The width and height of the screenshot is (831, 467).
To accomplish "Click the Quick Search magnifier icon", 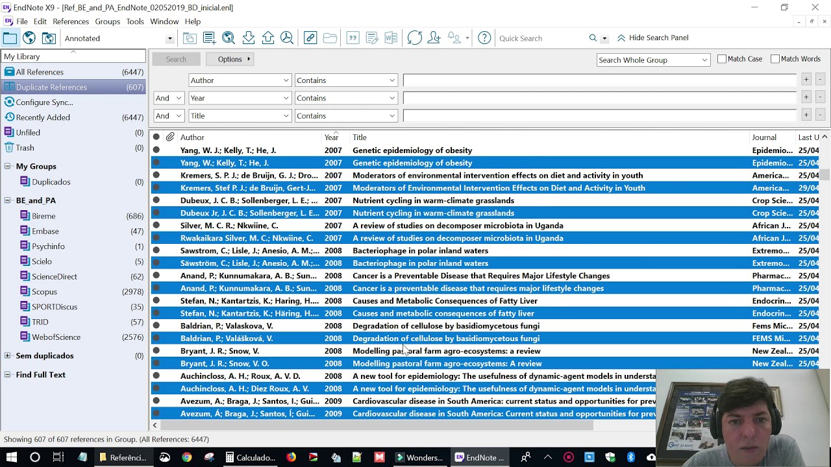I will coord(593,38).
